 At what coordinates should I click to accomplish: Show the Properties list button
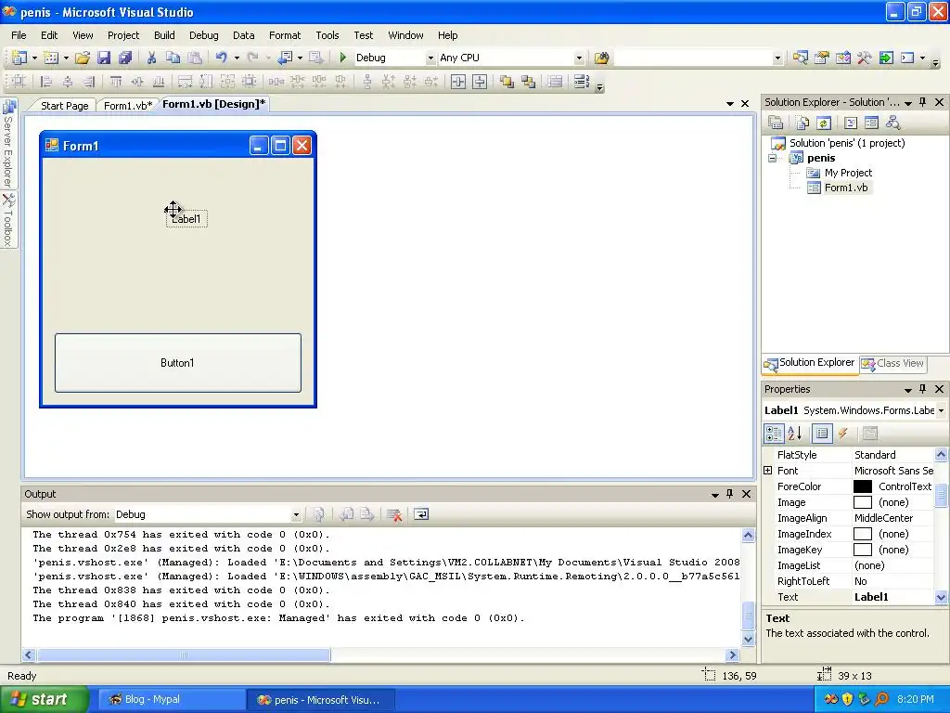pyautogui.click(x=822, y=434)
